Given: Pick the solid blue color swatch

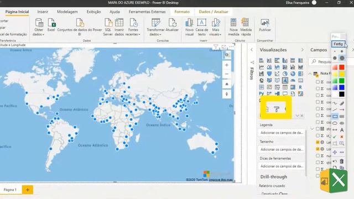Looking at the screenshot, I should [342, 87].
